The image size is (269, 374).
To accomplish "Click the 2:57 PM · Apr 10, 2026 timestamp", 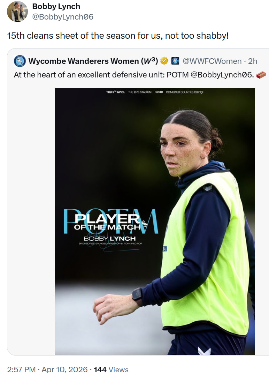I will coord(47,369).
